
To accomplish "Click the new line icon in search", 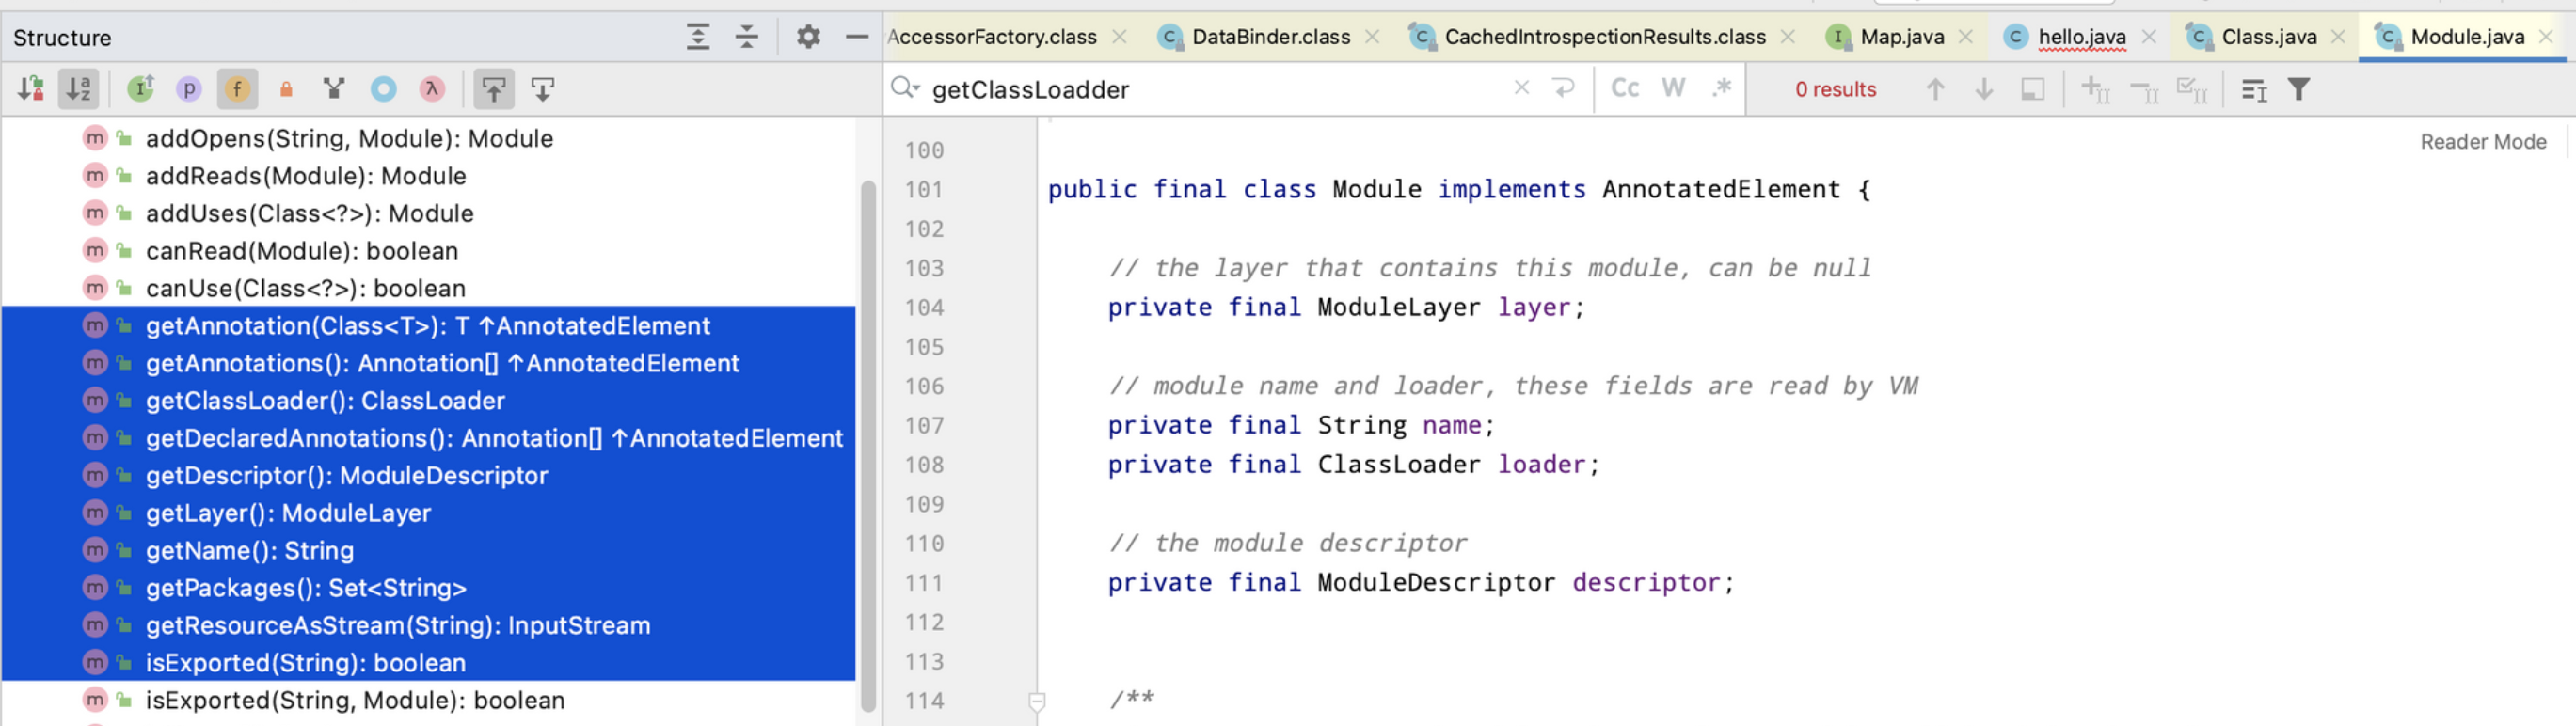I will (1565, 88).
